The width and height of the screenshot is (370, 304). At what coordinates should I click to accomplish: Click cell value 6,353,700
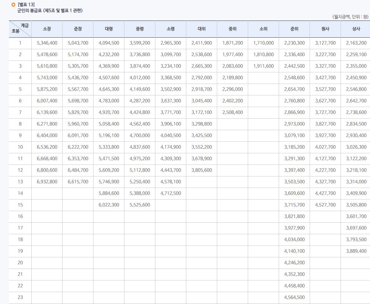(78, 159)
